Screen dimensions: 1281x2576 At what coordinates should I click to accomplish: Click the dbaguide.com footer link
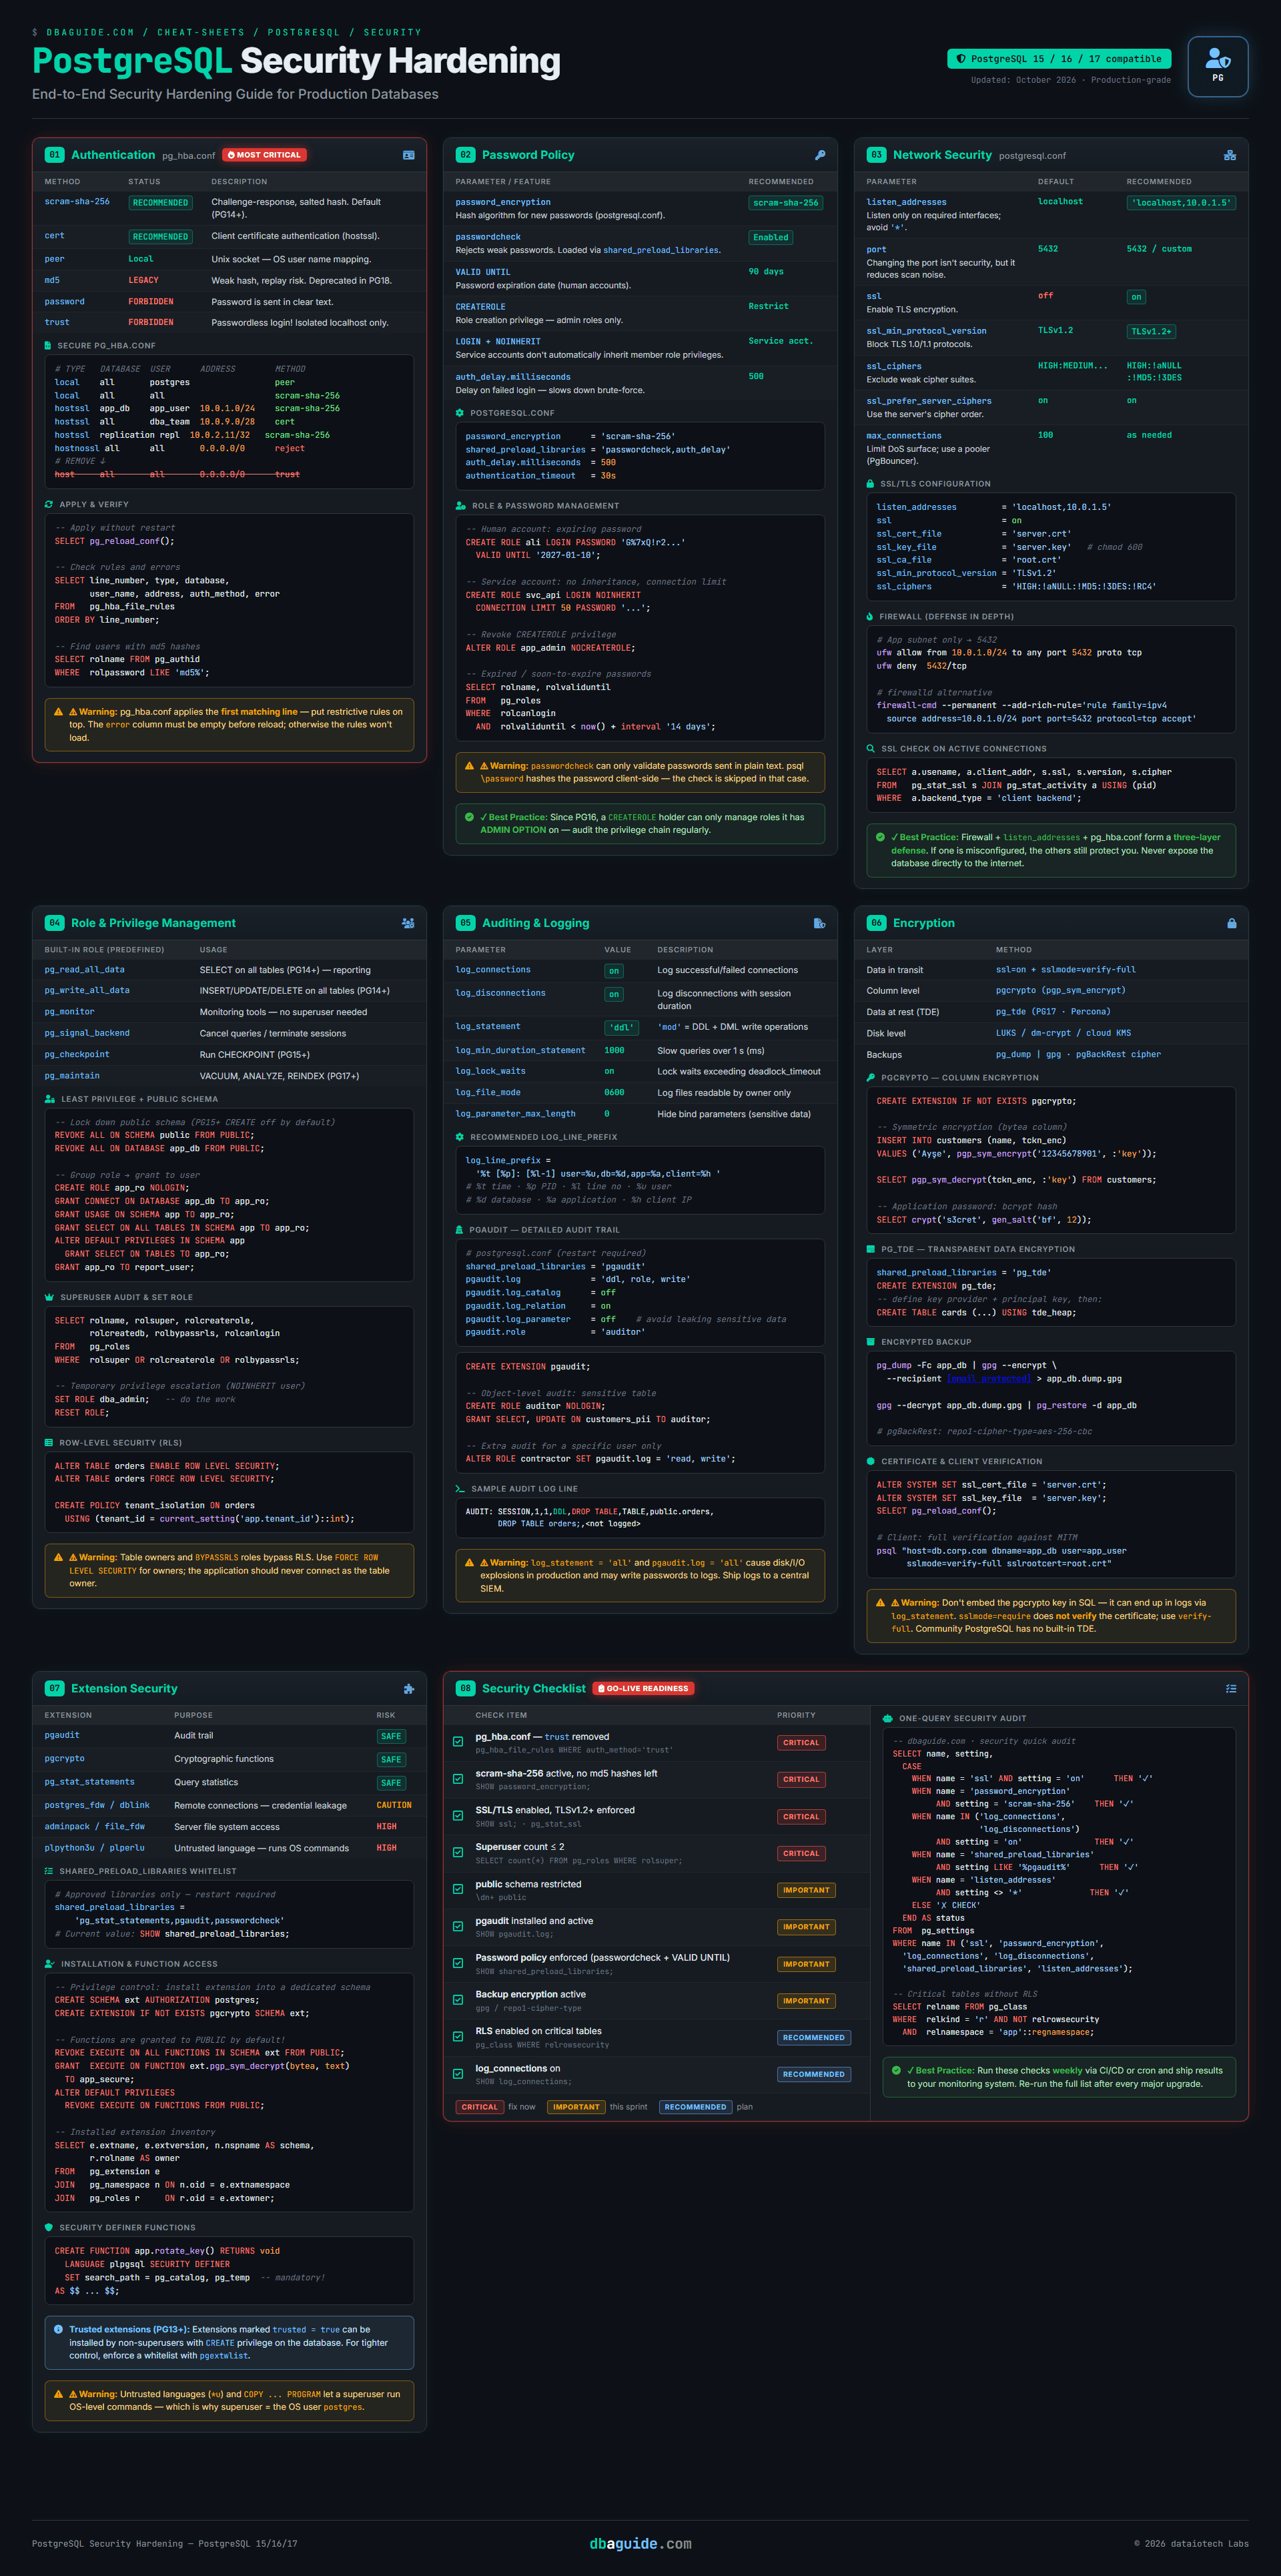(640, 2543)
